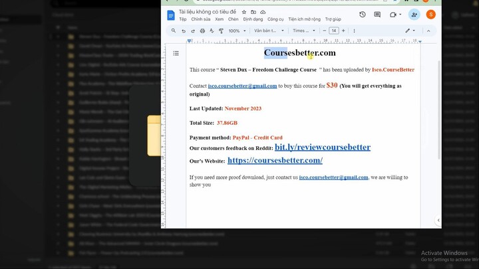Open the account avatar labeled S

(430, 15)
